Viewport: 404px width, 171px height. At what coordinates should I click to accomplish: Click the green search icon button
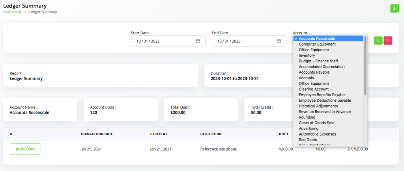pos(378,40)
